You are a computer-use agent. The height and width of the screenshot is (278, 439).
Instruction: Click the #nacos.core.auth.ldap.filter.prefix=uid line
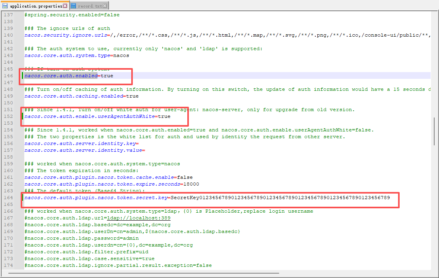click(x=86, y=252)
